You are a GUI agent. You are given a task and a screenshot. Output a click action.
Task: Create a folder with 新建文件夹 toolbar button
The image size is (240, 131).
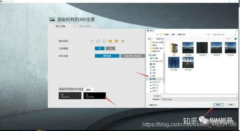pyautogui.click(x=160, y=39)
